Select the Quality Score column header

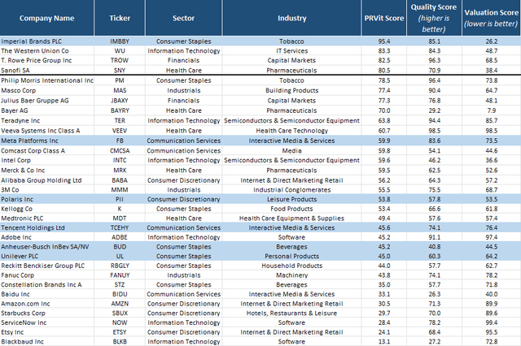[x=434, y=18]
